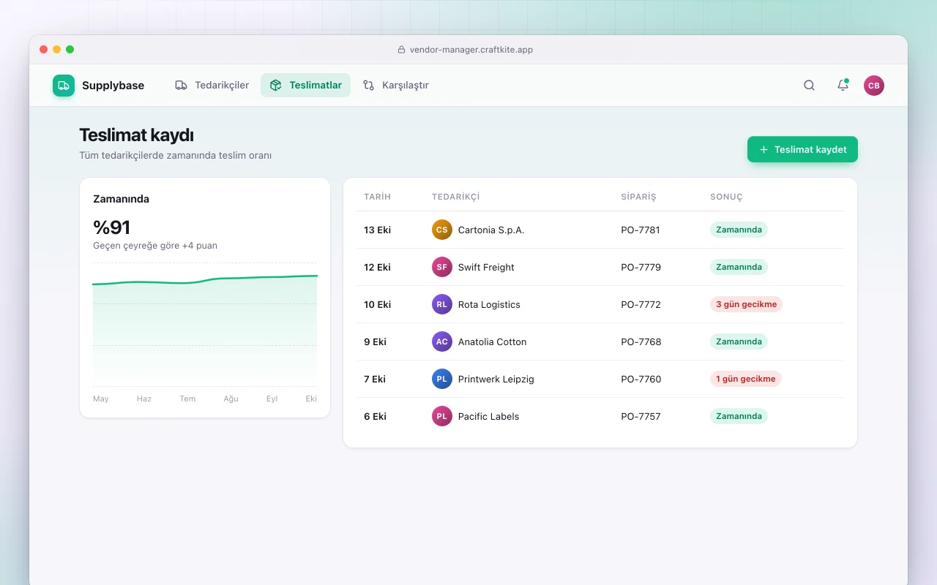
Task: Click the Supplybase brand name
Action: tap(113, 86)
